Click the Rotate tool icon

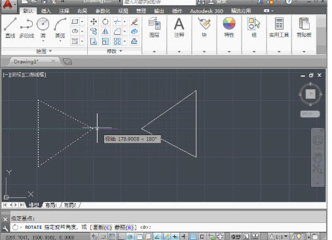pyautogui.click(x=105, y=22)
